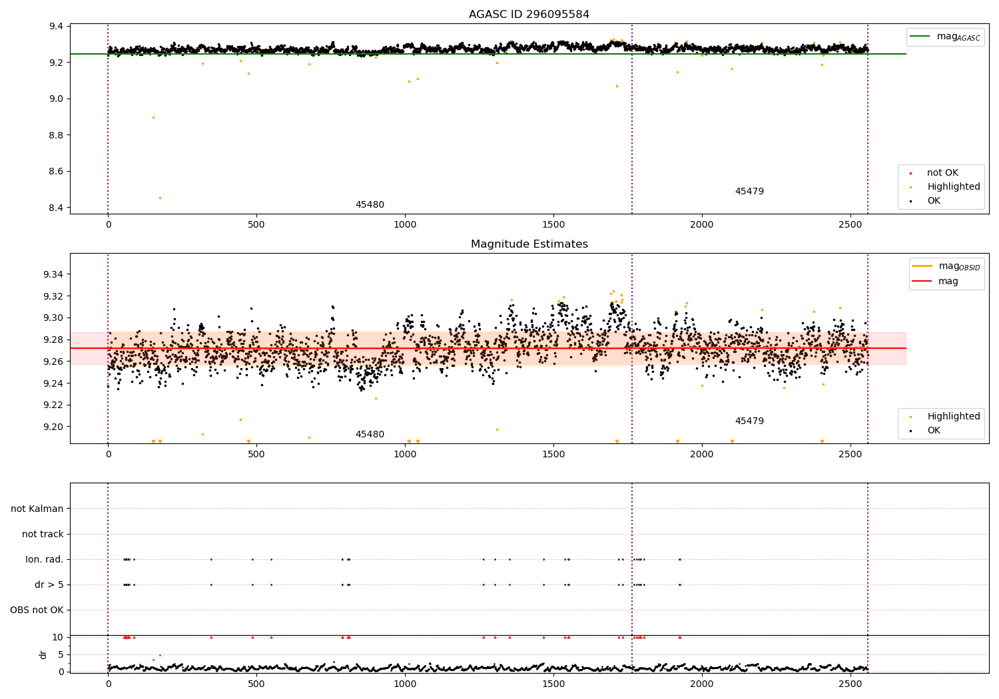
Task: Click the "45479" label in the top plot
Action: [x=749, y=192]
